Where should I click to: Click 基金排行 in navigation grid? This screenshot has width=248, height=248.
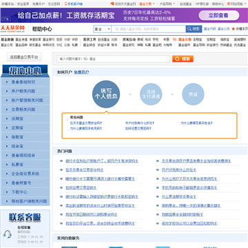(x=48, y=39)
